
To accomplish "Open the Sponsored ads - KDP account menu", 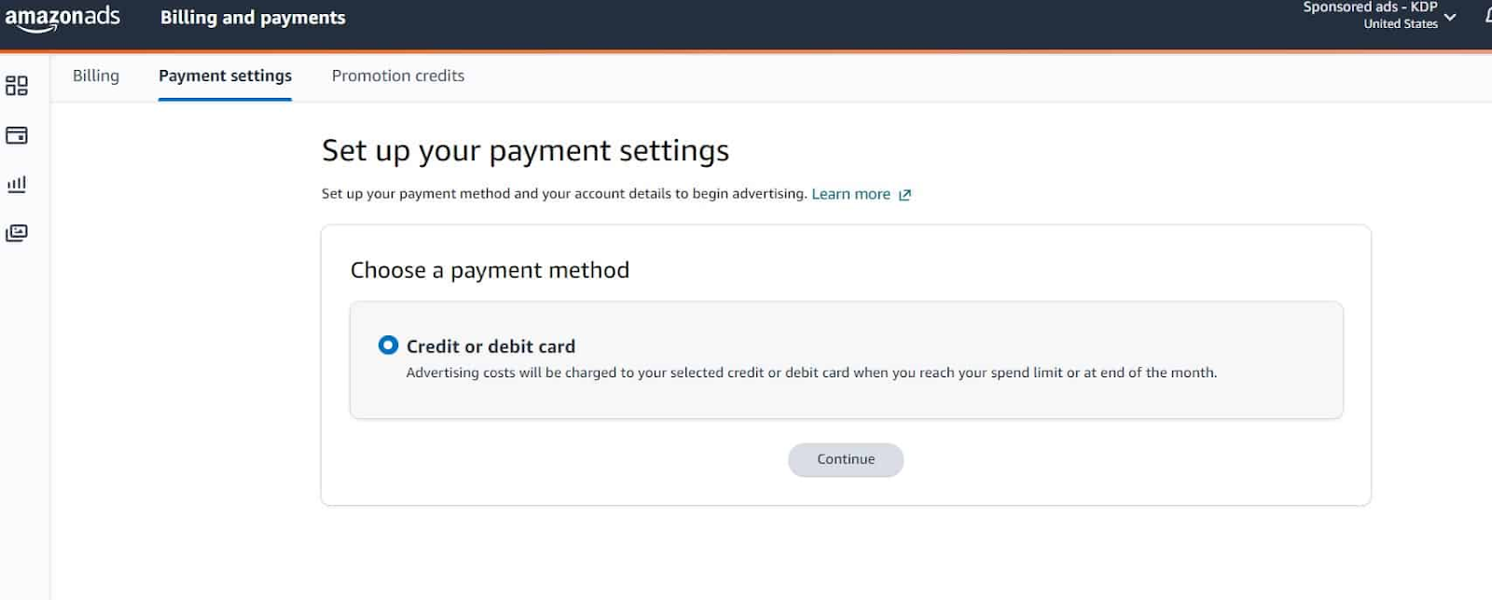I will (x=1370, y=7).
